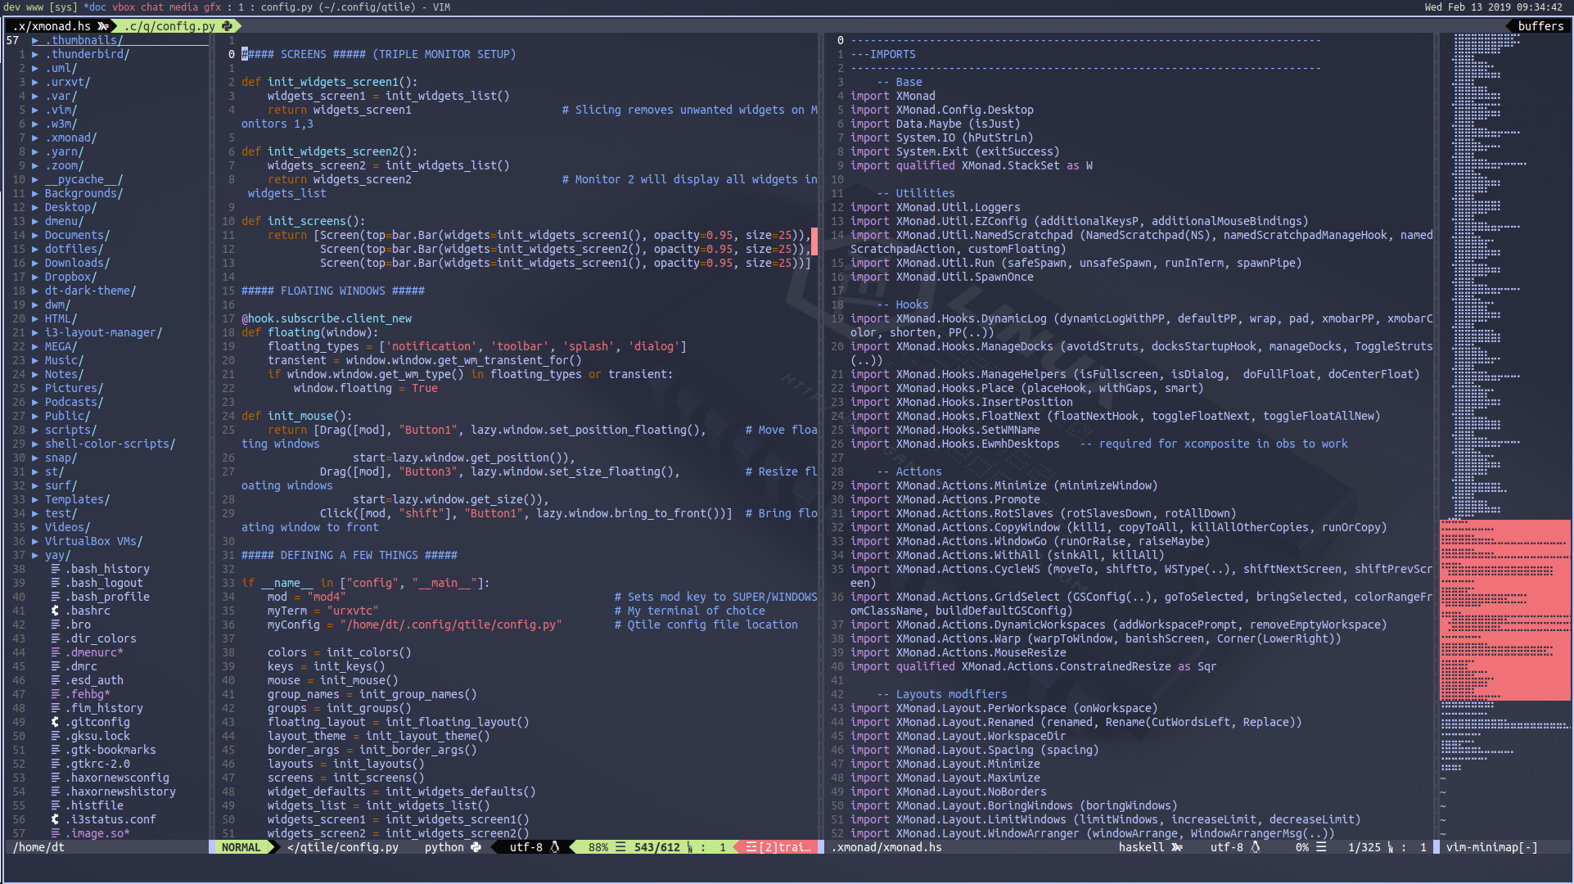
Task: Click the gear icon beside .i3status.conf
Action: (55, 819)
